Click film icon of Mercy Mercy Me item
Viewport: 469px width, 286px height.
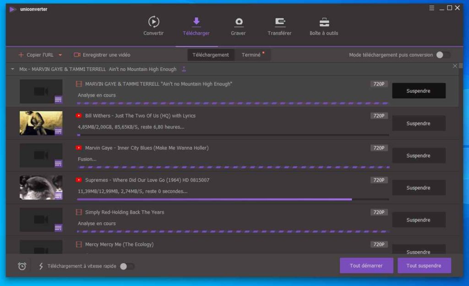(x=79, y=244)
